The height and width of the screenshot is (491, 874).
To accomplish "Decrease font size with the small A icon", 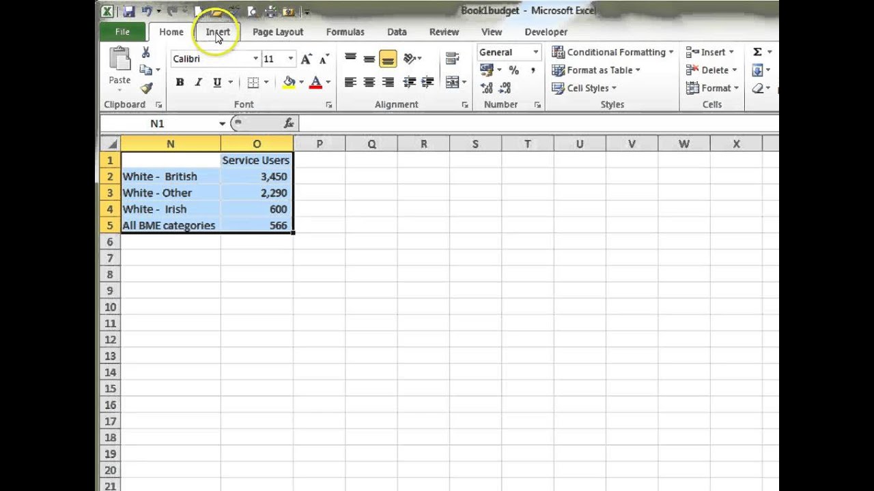I will click(324, 59).
